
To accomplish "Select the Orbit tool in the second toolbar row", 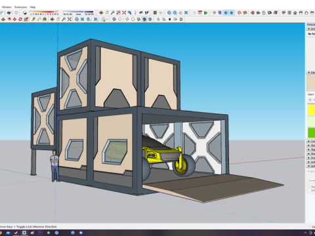I will pos(52,19).
